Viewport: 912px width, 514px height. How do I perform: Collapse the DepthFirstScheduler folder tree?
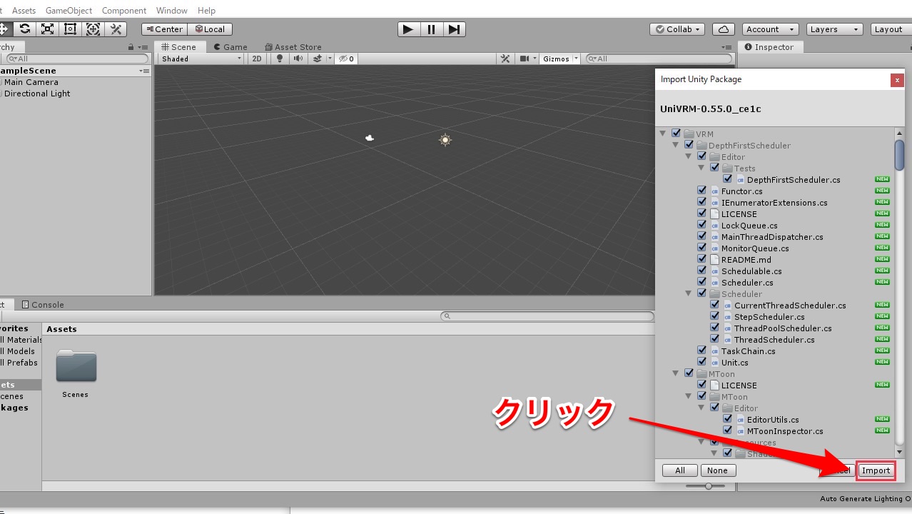pyautogui.click(x=676, y=144)
